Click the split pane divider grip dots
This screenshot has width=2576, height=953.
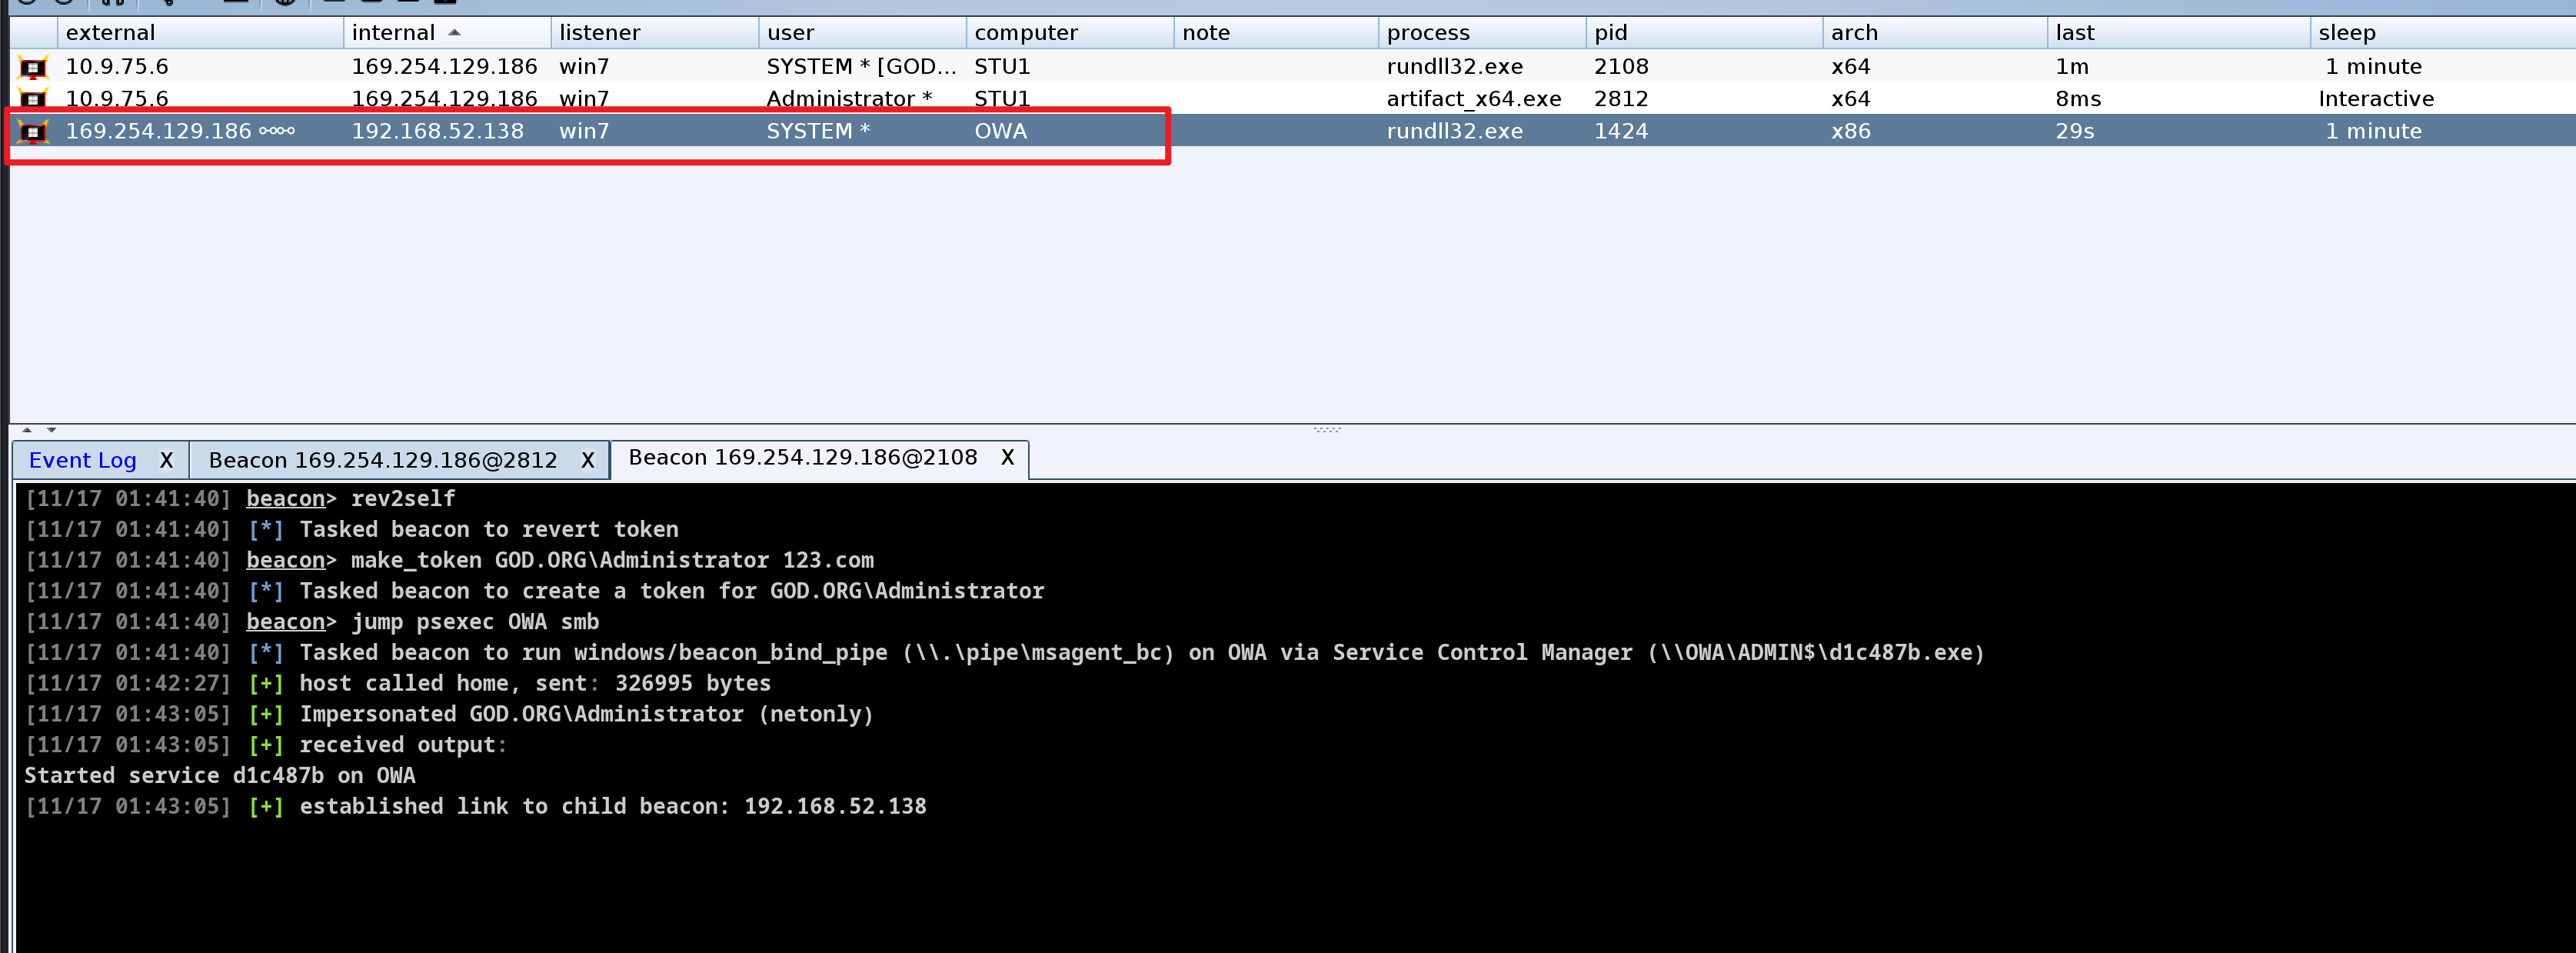tap(1327, 430)
